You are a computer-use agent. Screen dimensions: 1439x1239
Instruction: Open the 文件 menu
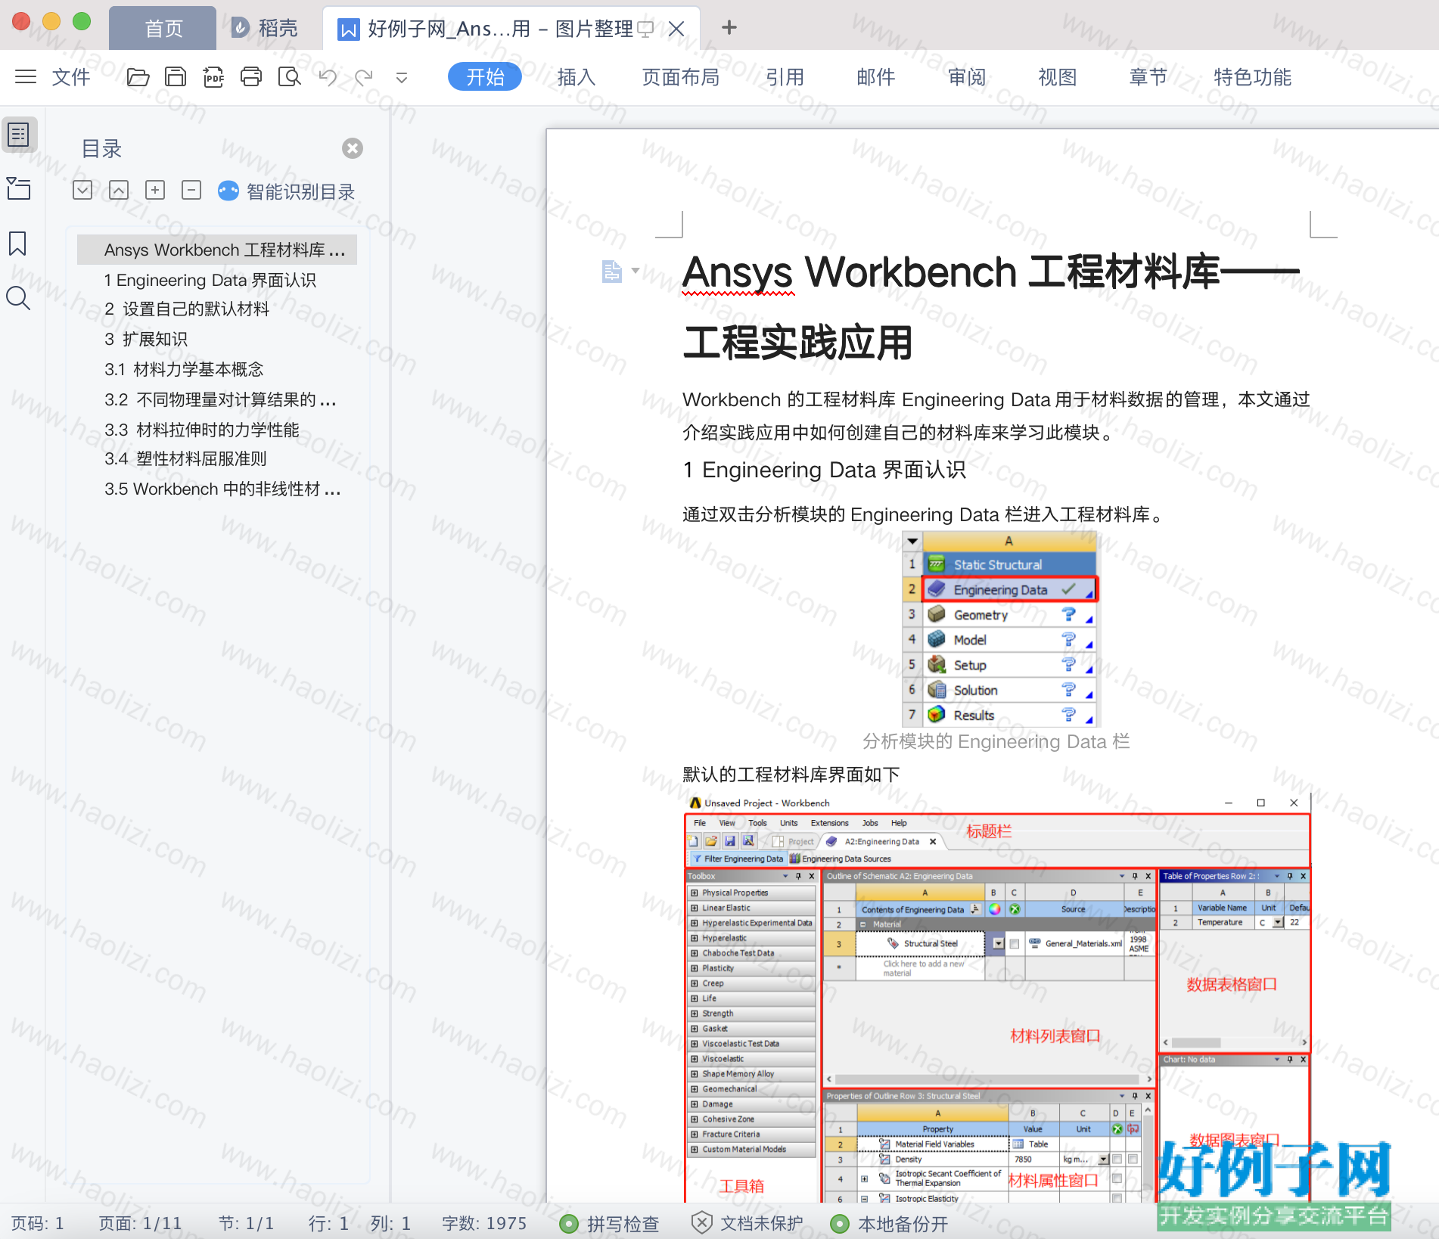tap(71, 76)
